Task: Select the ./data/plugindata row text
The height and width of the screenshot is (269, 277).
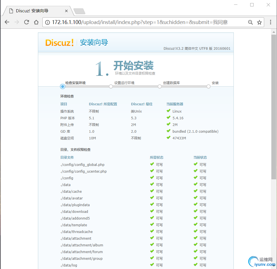Action: point(75,205)
